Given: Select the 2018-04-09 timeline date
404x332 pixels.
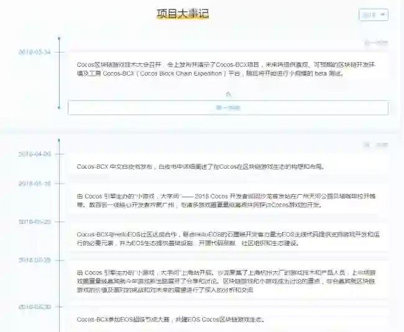Looking at the screenshot, I should click(x=35, y=154).
